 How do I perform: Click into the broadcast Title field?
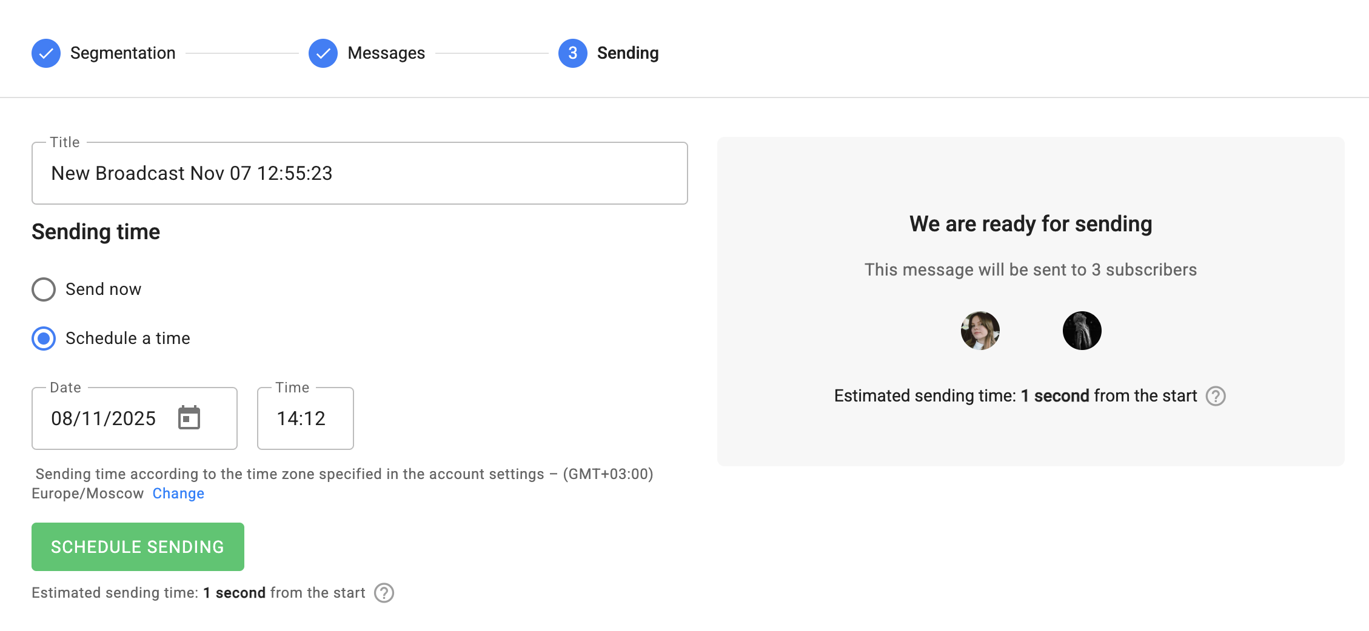tap(360, 174)
